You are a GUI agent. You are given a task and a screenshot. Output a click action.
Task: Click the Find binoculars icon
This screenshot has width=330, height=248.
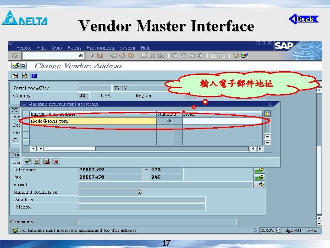click(152, 56)
